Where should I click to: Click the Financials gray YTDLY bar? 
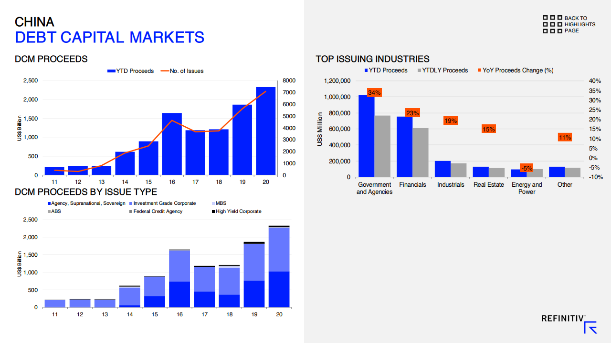pyautogui.click(x=421, y=152)
